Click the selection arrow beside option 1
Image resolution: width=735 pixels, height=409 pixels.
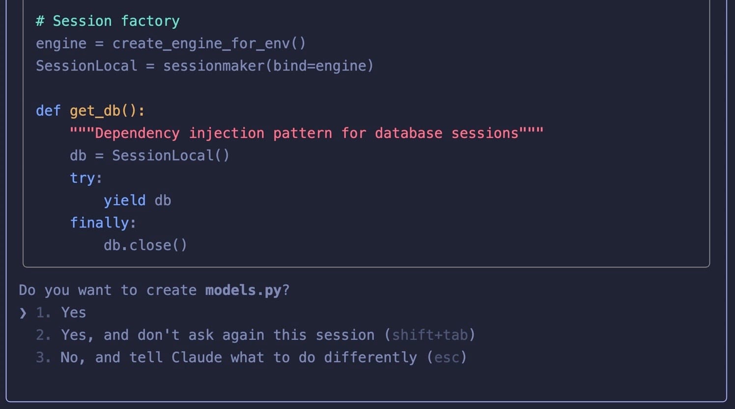(23, 313)
